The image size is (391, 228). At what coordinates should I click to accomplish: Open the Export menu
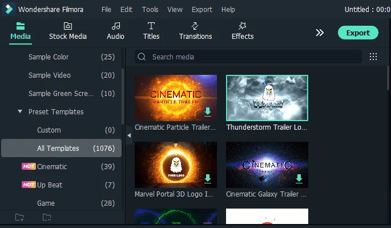point(202,10)
